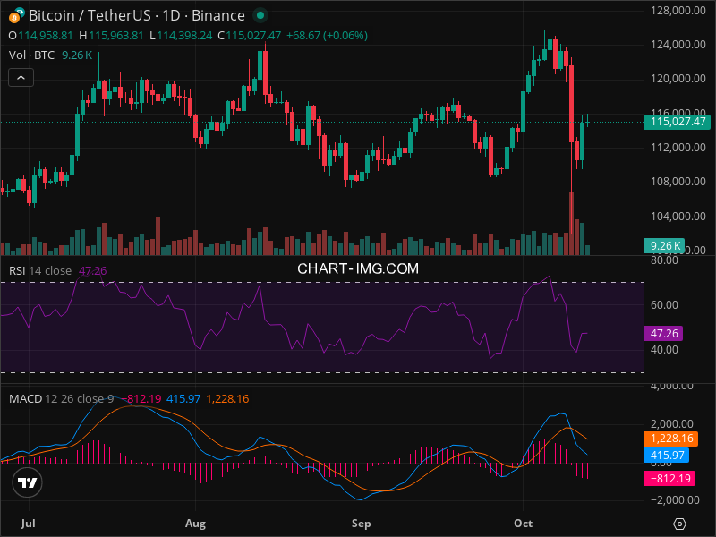Select the Vol · BTC indicator label

pyautogui.click(x=31, y=55)
